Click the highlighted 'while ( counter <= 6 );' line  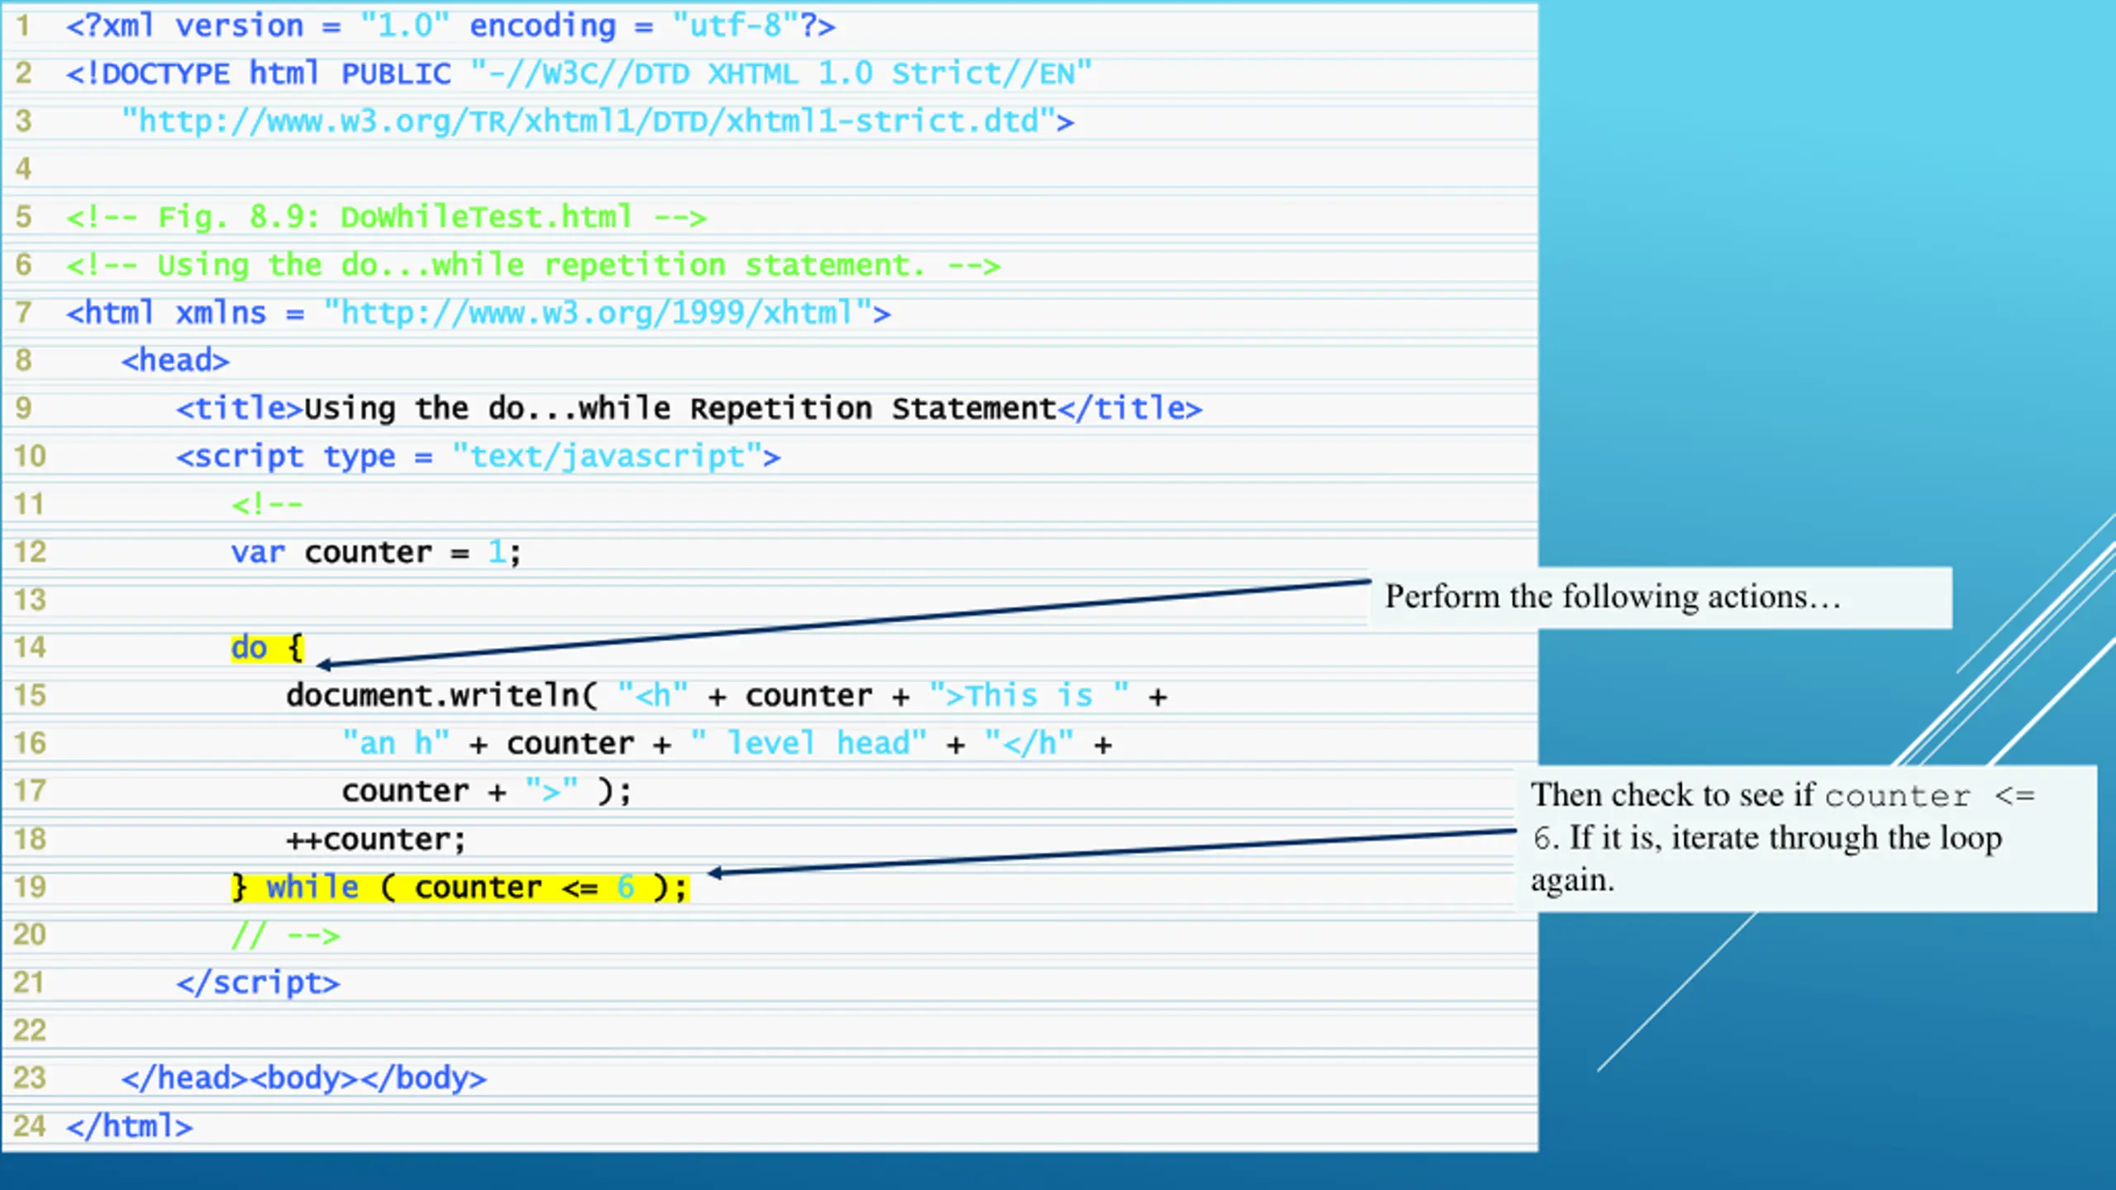pyautogui.click(x=460, y=888)
